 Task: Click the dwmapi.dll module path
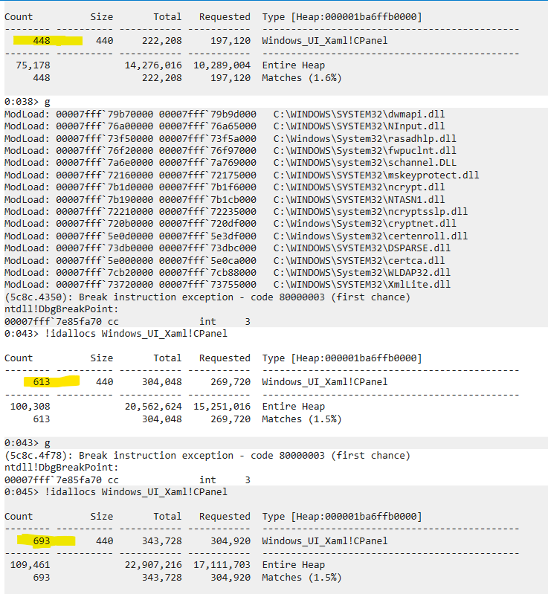click(x=359, y=114)
